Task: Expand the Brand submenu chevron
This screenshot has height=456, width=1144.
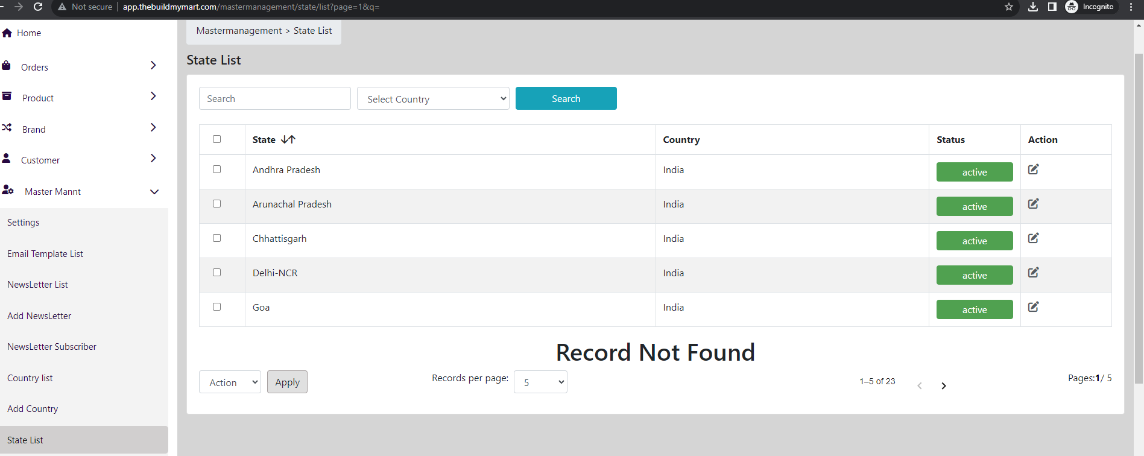Action: point(153,127)
